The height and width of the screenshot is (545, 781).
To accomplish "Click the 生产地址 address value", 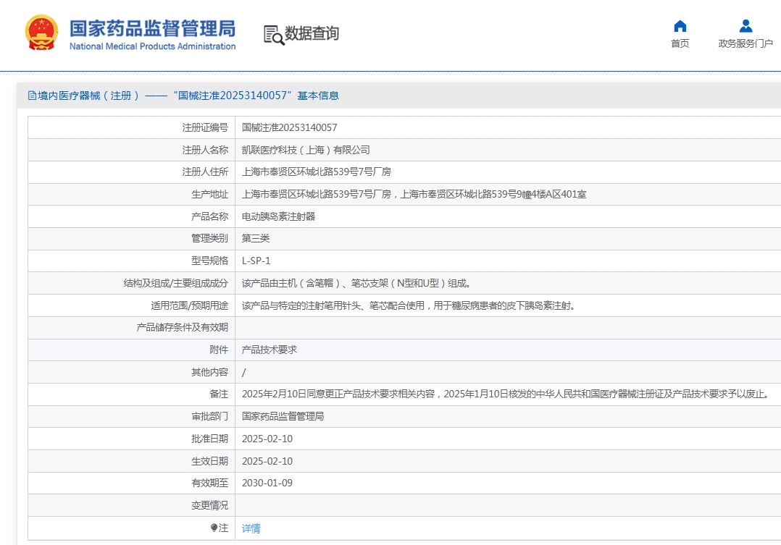I will coord(414,194).
